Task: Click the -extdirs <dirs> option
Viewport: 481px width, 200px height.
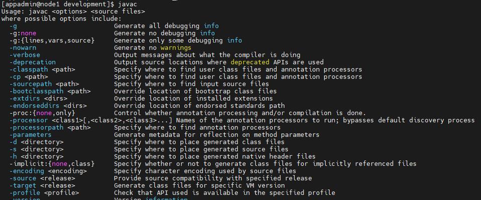Action: point(38,98)
